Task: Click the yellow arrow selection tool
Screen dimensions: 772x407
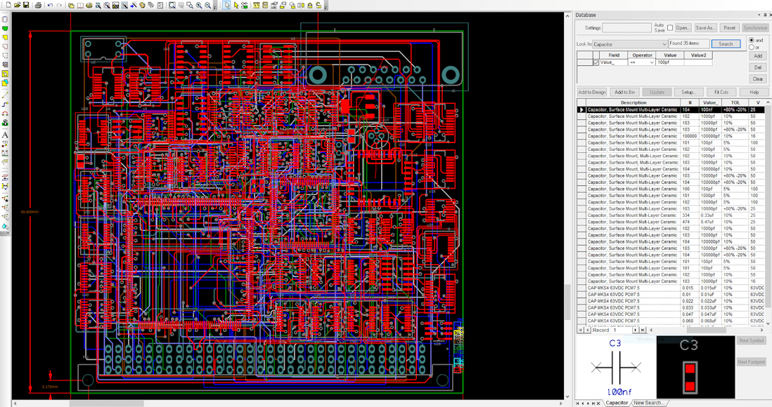Action: pyautogui.click(x=236, y=5)
